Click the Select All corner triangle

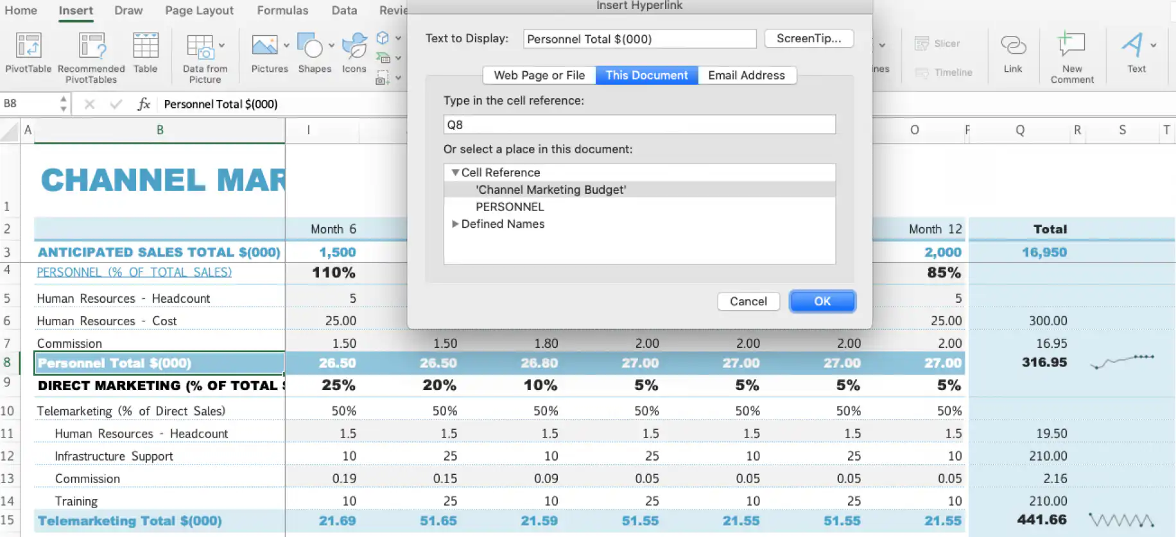click(10, 131)
